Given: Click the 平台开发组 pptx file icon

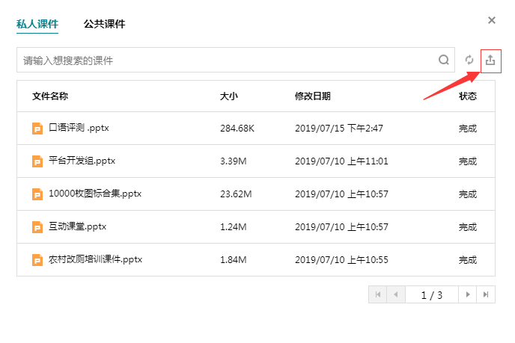Looking at the screenshot, I should point(37,161).
